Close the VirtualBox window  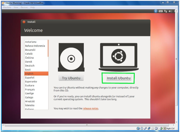coord(174,2)
